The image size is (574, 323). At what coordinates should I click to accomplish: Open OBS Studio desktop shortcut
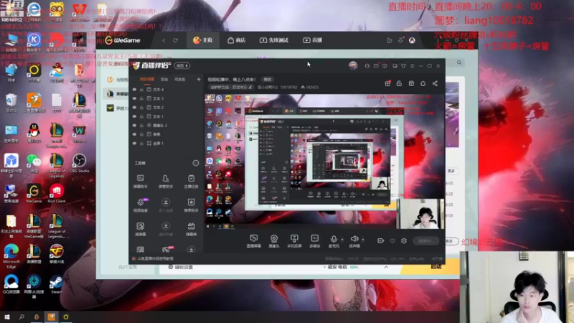pos(79,164)
